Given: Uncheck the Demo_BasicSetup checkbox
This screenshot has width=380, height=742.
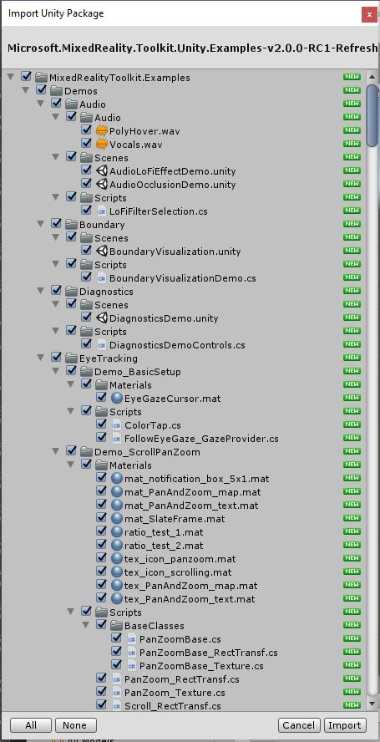Looking at the screenshot, I should pos(72,370).
